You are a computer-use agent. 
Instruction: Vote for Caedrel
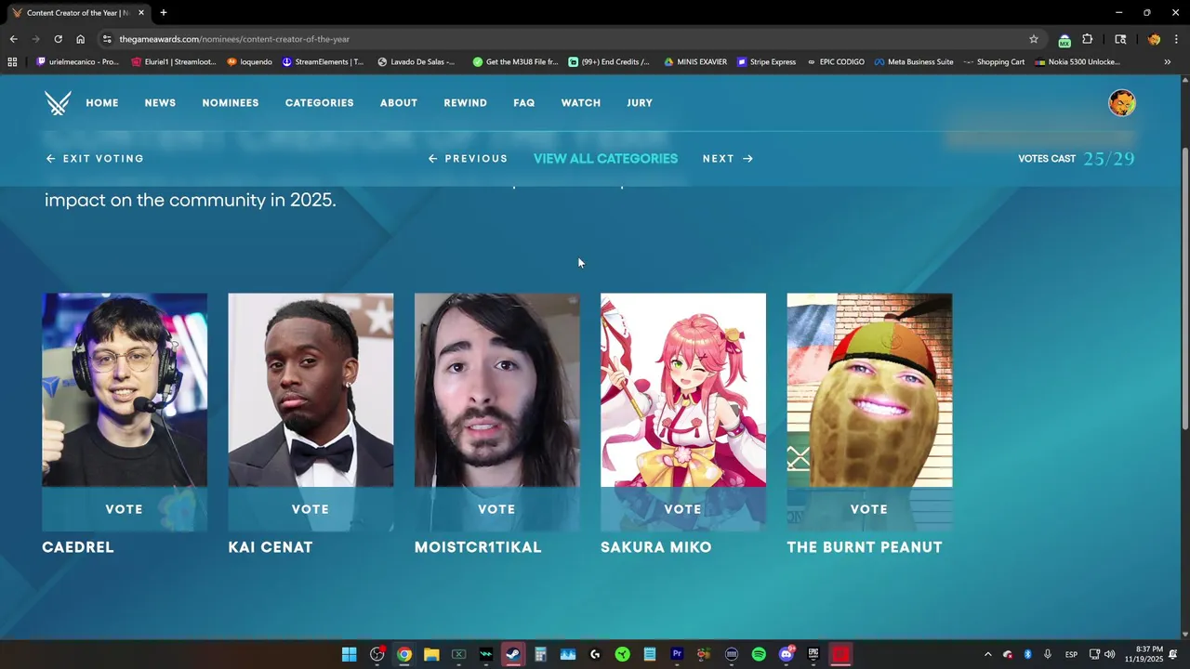pos(125,509)
